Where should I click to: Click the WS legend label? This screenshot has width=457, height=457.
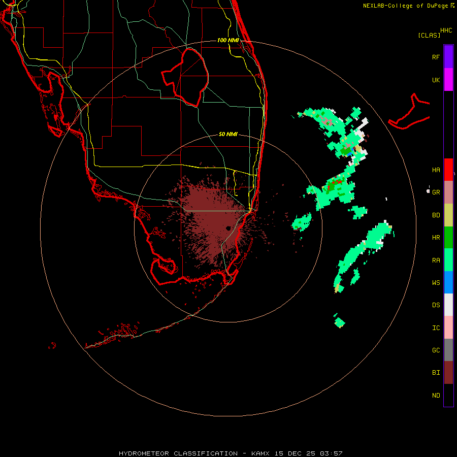436,283
